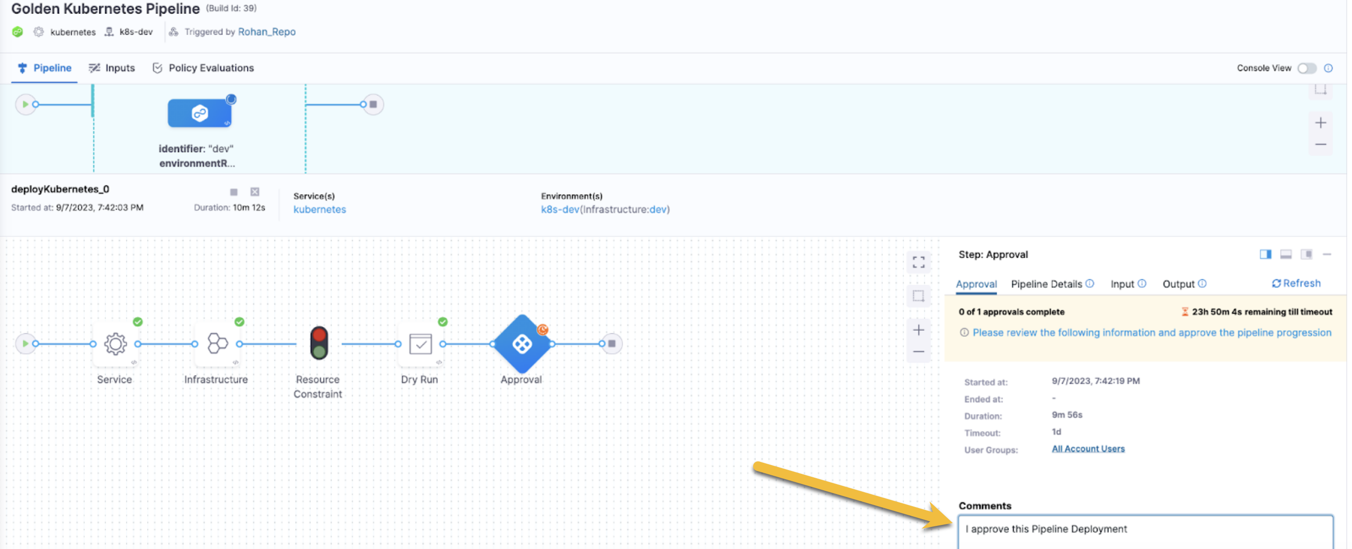
Task: Open Pipeline Details tab in step panel
Action: (1046, 284)
